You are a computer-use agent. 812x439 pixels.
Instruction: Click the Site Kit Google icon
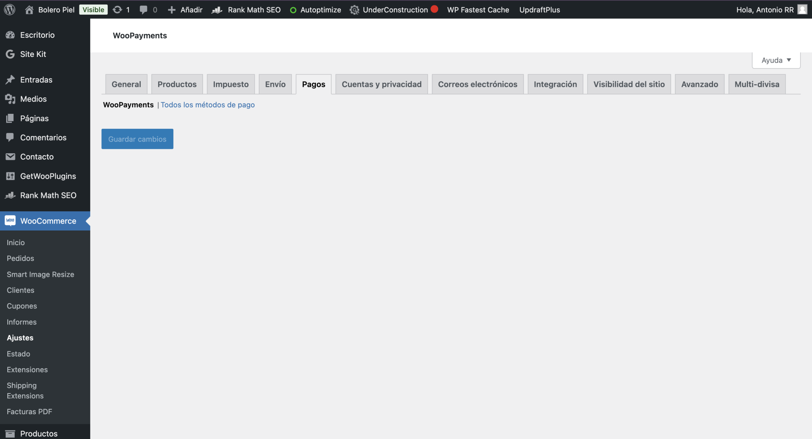click(x=10, y=54)
